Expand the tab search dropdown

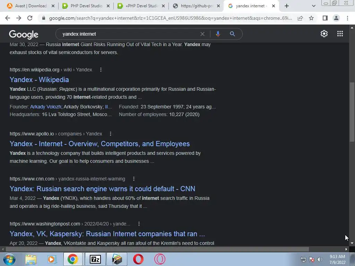(x=313, y=6)
